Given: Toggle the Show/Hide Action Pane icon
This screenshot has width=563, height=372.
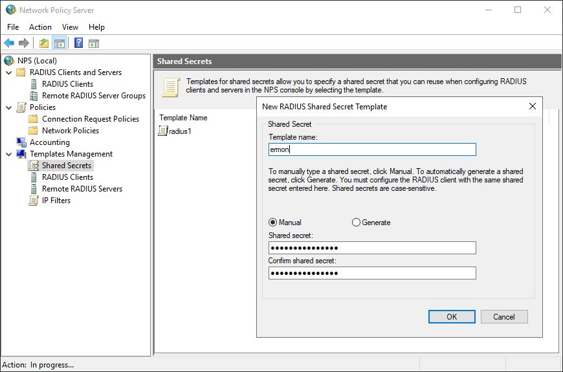Looking at the screenshot, I should [94, 43].
